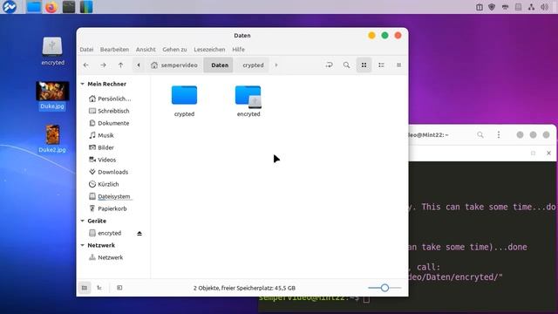This screenshot has height=314, width=558.
Task: Show later path segments with right chevron
Action: pyautogui.click(x=276, y=65)
